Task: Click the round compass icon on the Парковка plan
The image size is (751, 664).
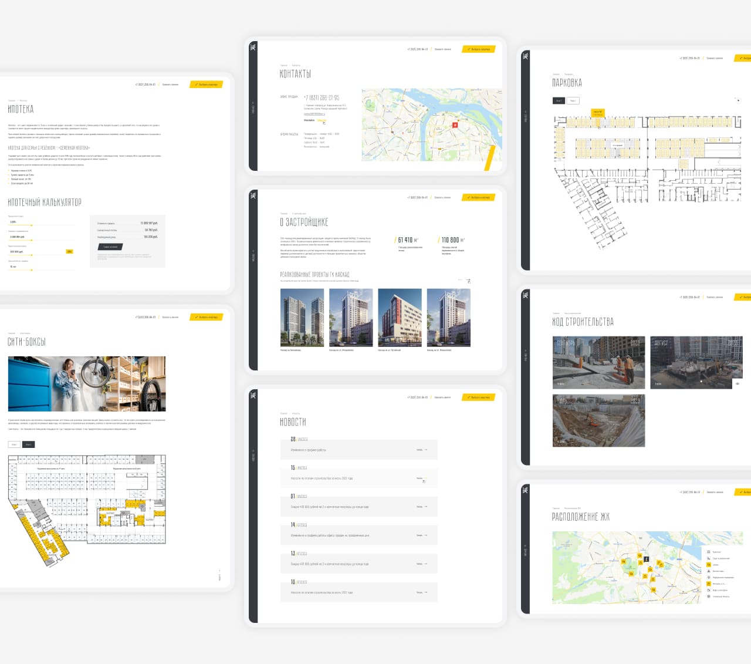Action: coord(738,100)
